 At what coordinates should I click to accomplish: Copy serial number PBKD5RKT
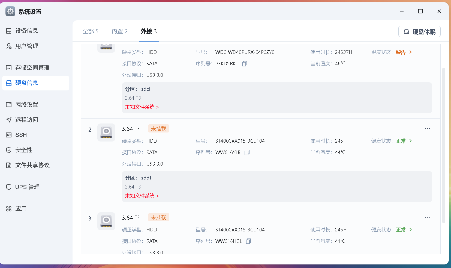245,64
